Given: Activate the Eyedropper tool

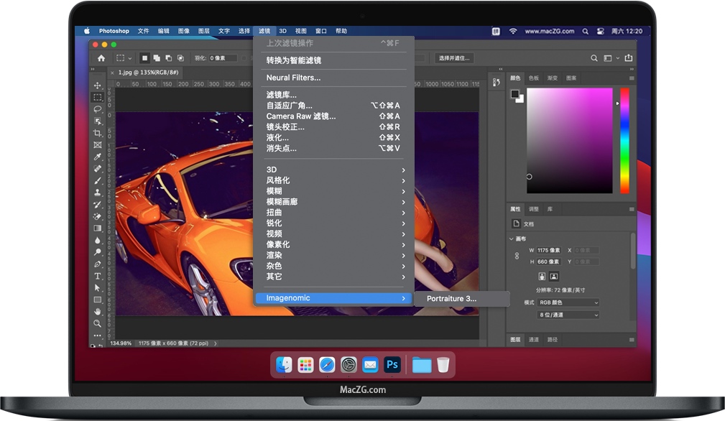Looking at the screenshot, I should [98, 157].
